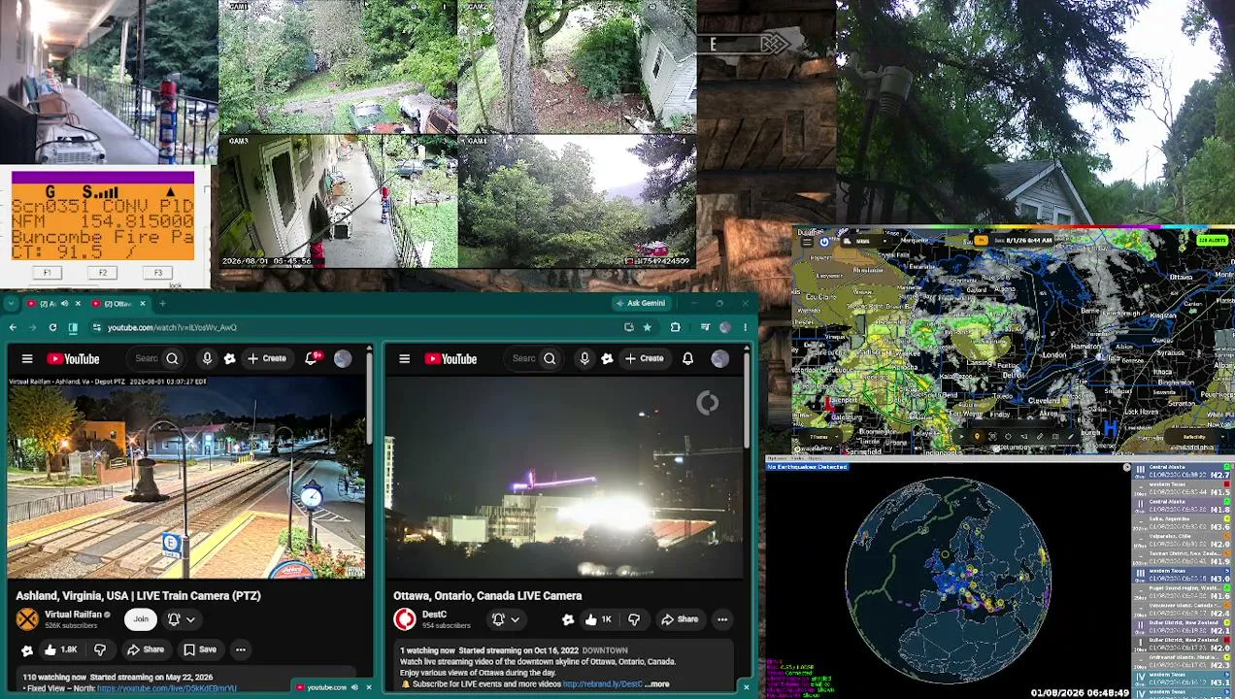Go back in the browser
Image resolution: width=1235 pixels, height=699 pixels.
pos(13,327)
